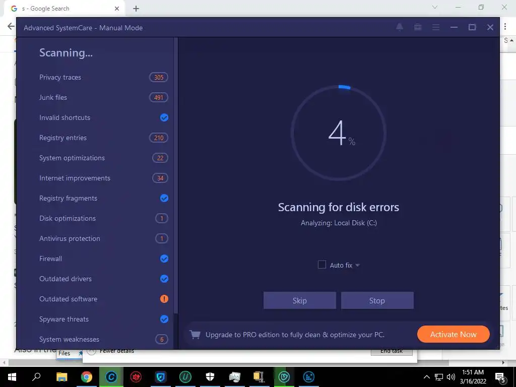This screenshot has width=516, height=387.
Task: Click the Invalid shortcuts blue checkmark
Action: (x=164, y=117)
